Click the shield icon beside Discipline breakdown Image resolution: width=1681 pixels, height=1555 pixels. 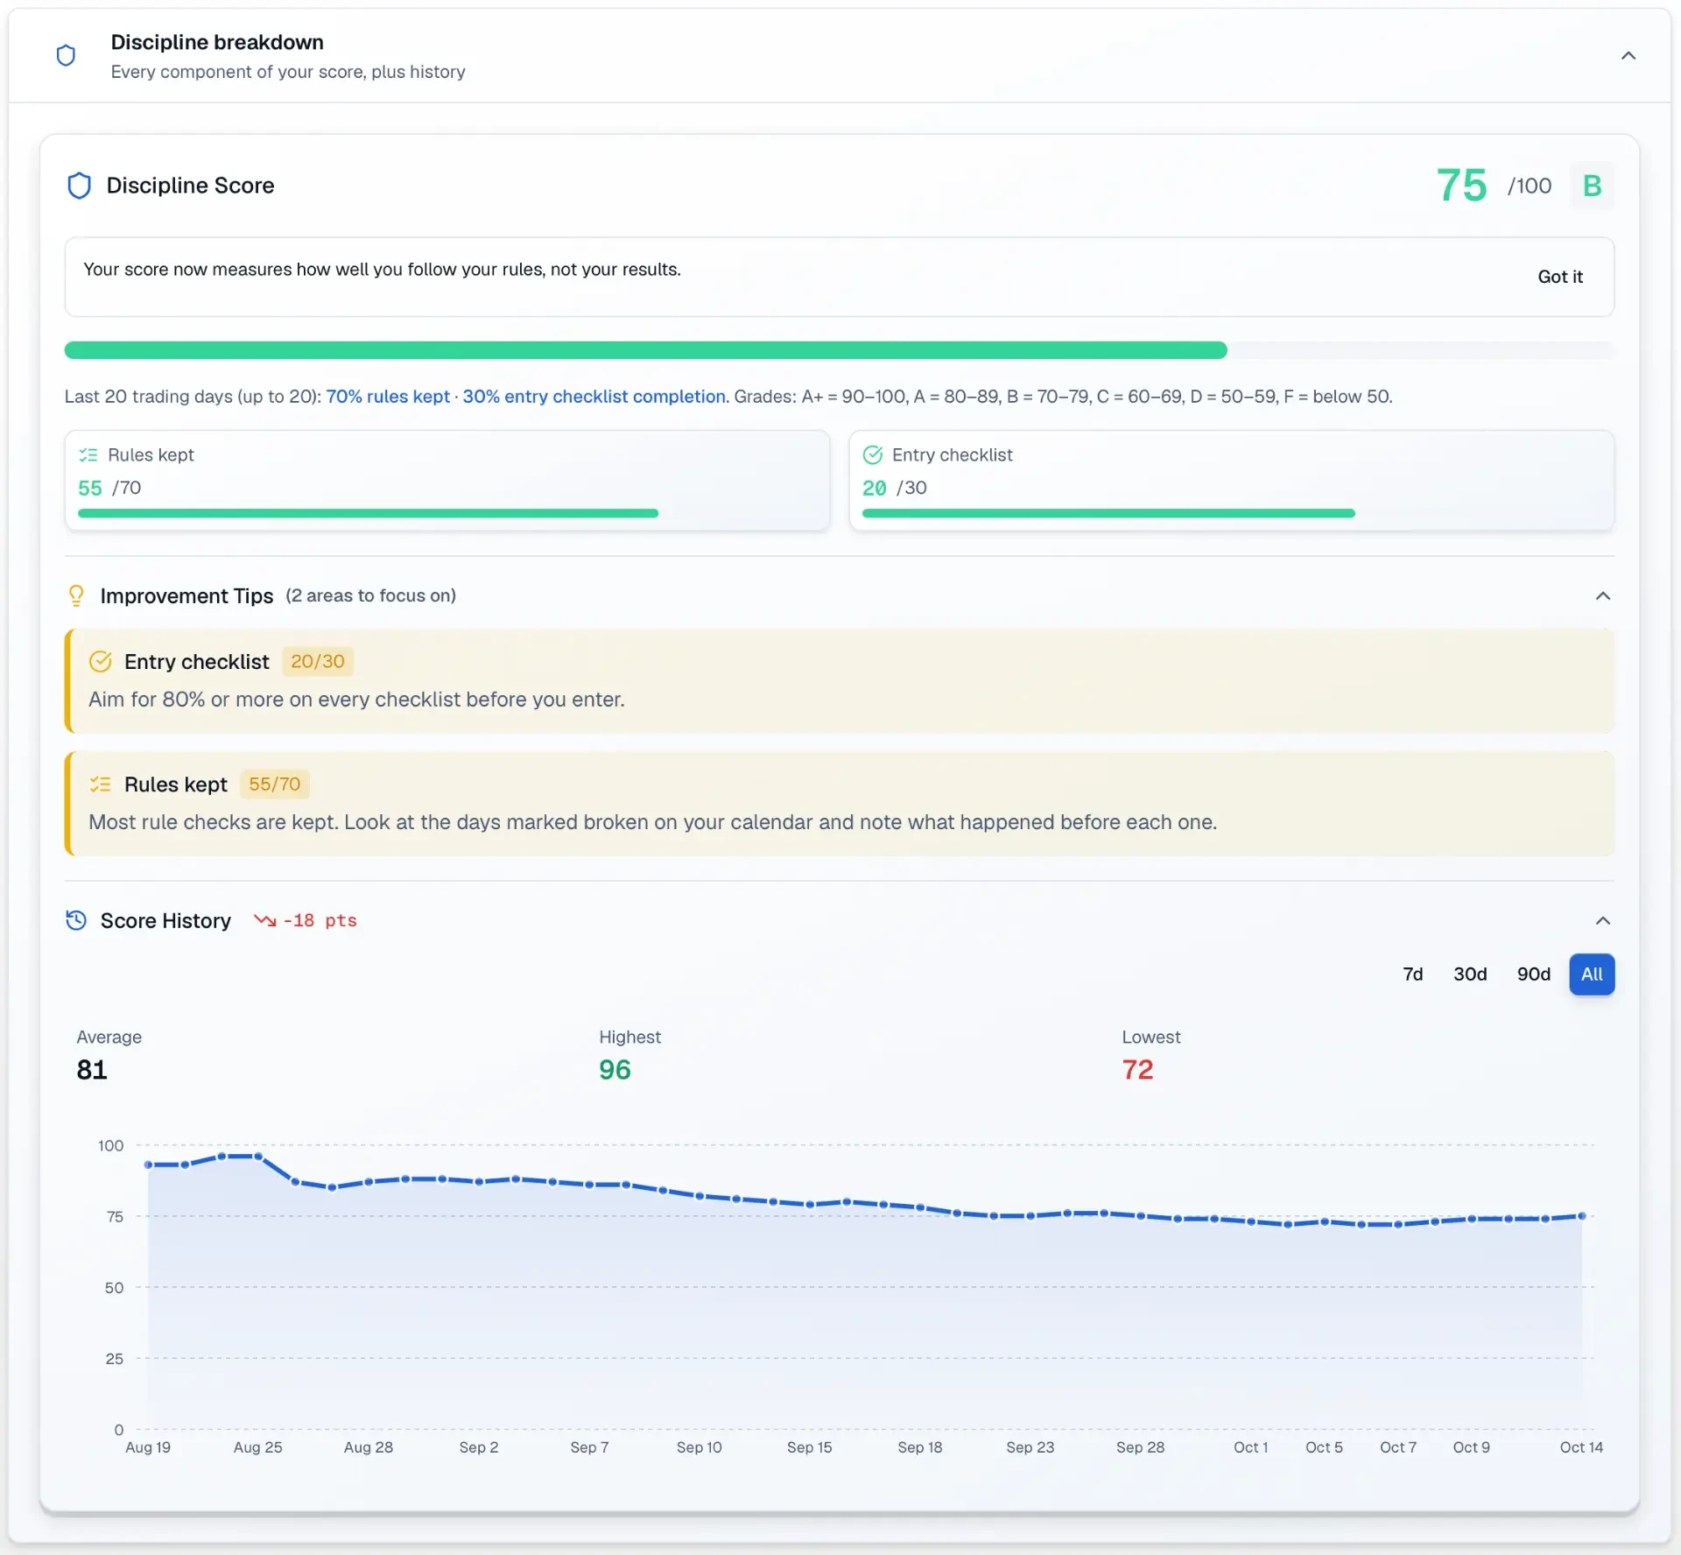pyautogui.click(x=66, y=56)
